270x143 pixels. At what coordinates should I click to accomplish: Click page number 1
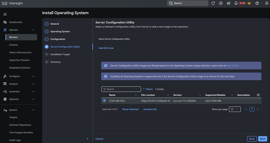tap(252, 109)
